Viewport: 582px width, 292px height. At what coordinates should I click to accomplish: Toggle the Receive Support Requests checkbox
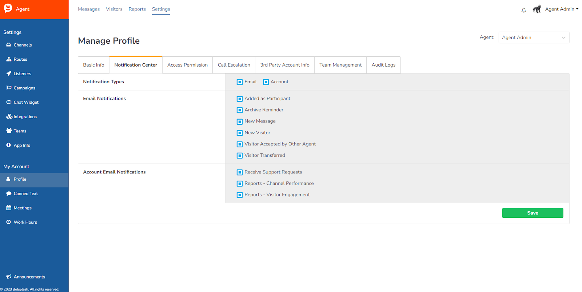click(x=240, y=172)
